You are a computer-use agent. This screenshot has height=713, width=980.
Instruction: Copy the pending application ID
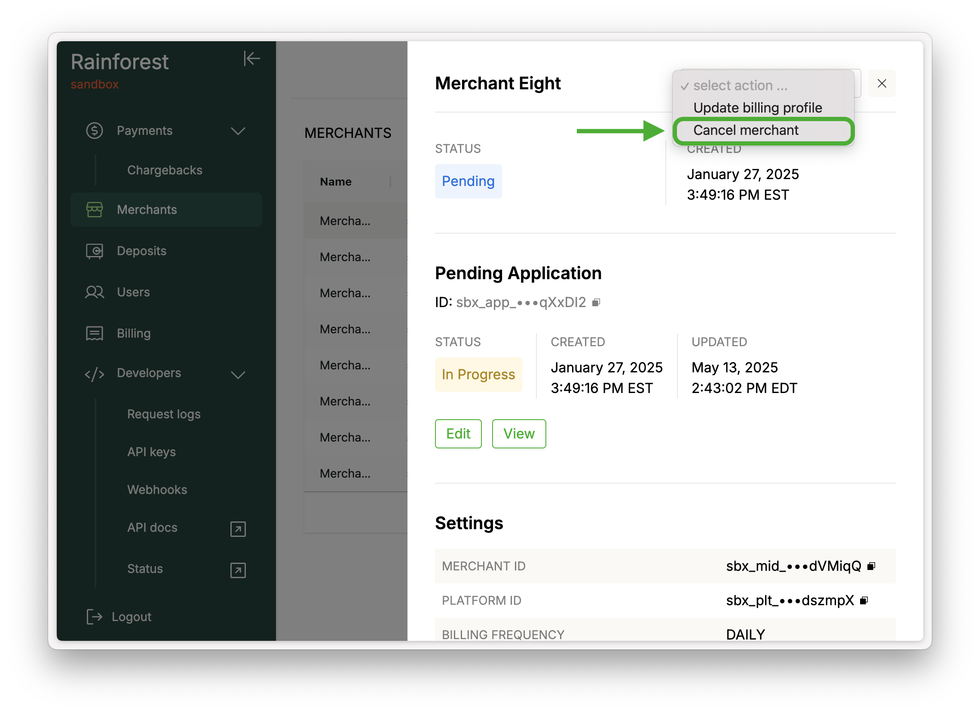tap(596, 303)
